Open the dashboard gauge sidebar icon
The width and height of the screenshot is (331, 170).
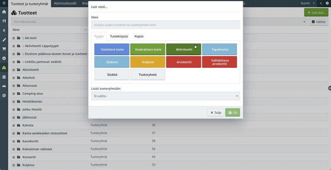point(4,58)
